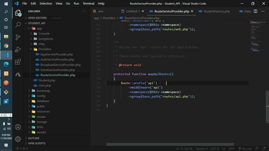This screenshot has height=151, width=269.
Task: Open the Terminal menu
Action: [x=88, y=3]
